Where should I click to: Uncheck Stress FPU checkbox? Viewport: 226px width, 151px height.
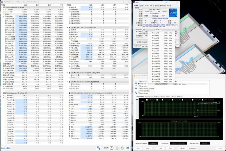139,84
